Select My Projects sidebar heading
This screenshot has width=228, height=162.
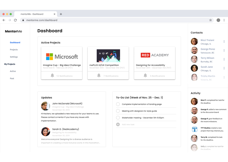[x=10, y=64]
